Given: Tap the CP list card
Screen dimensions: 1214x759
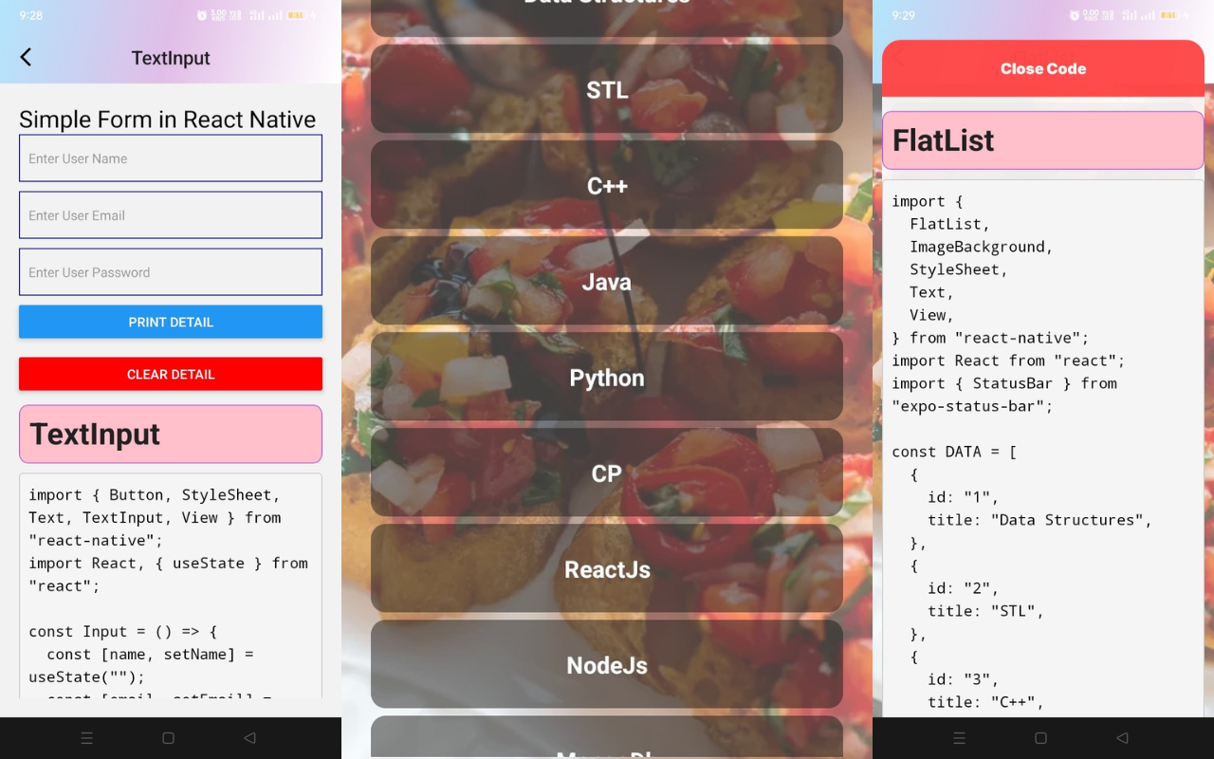Looking at the screenshot, I should click(x=607, y=472).
